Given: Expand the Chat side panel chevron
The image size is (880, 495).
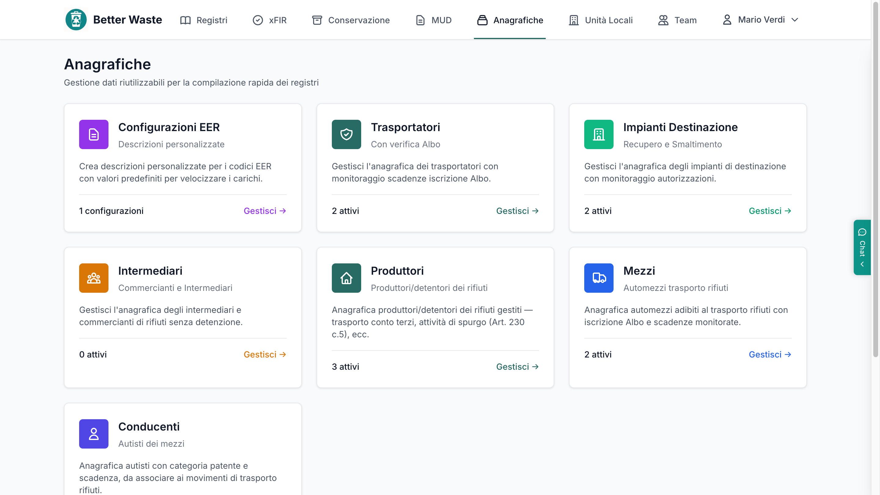Looking at the screenshot, I should [862, 264].
